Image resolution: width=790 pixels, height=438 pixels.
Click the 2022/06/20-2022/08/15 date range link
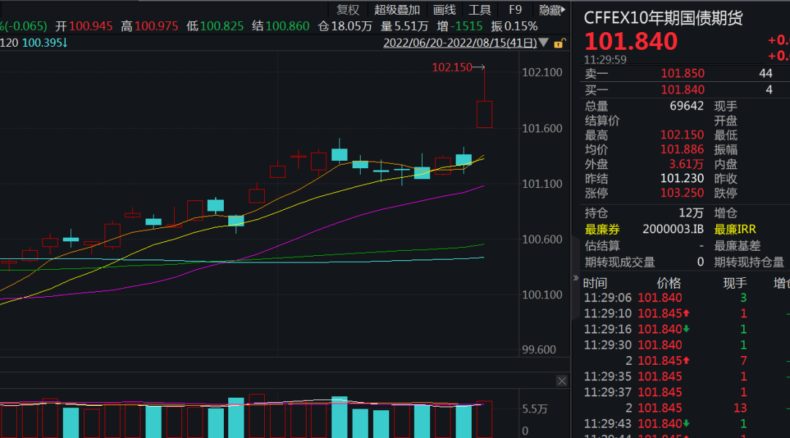[x=459, y=43]
